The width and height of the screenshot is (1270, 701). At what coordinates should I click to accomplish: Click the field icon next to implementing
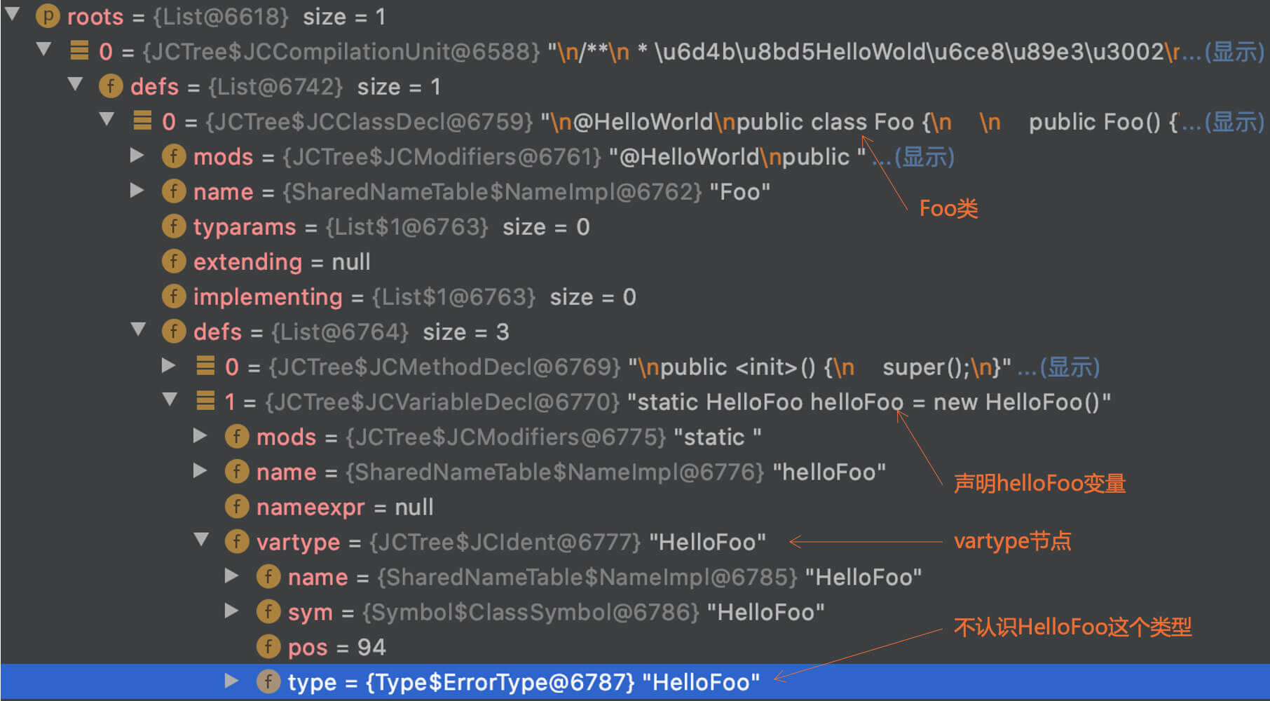coord(173,297)
